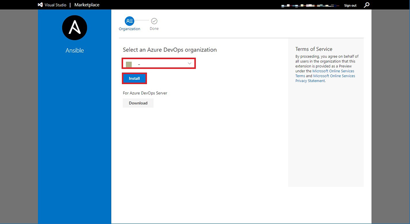Click the 'Terms of Service' heading
This screenshot has width=410, height=224.
point(314,49)
